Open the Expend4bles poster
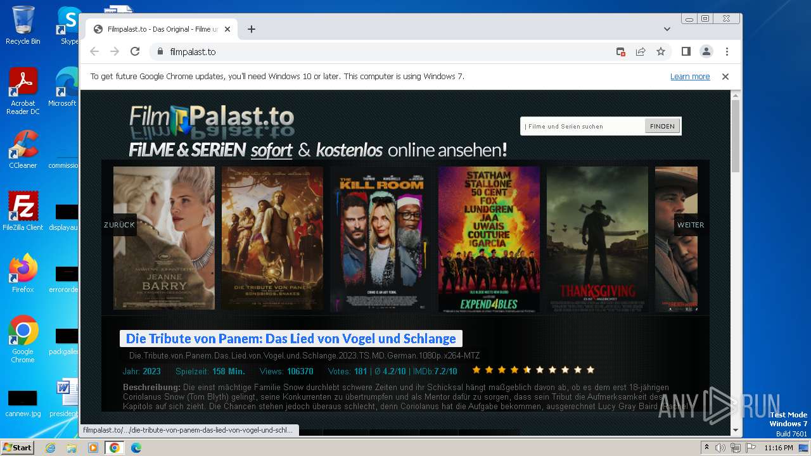 point(489,239)
